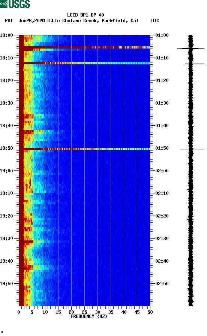Screen dimensions: 207x336
Task: Click the 20 Hz frequency tick label
Action: (71, 312)
